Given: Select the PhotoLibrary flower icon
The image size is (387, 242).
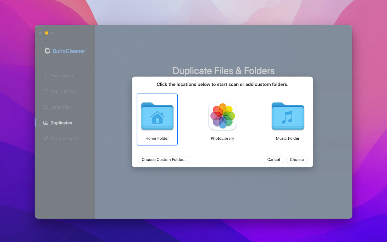Looking at the screenshot, I should (223, 116).
